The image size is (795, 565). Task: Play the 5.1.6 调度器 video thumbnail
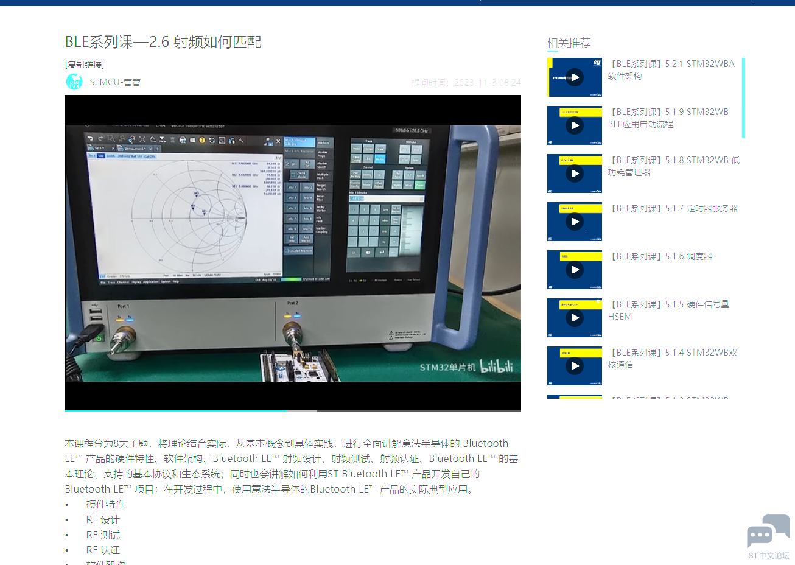575,270
